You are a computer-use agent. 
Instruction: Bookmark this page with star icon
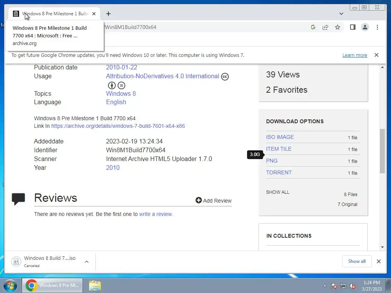point(338,27)
